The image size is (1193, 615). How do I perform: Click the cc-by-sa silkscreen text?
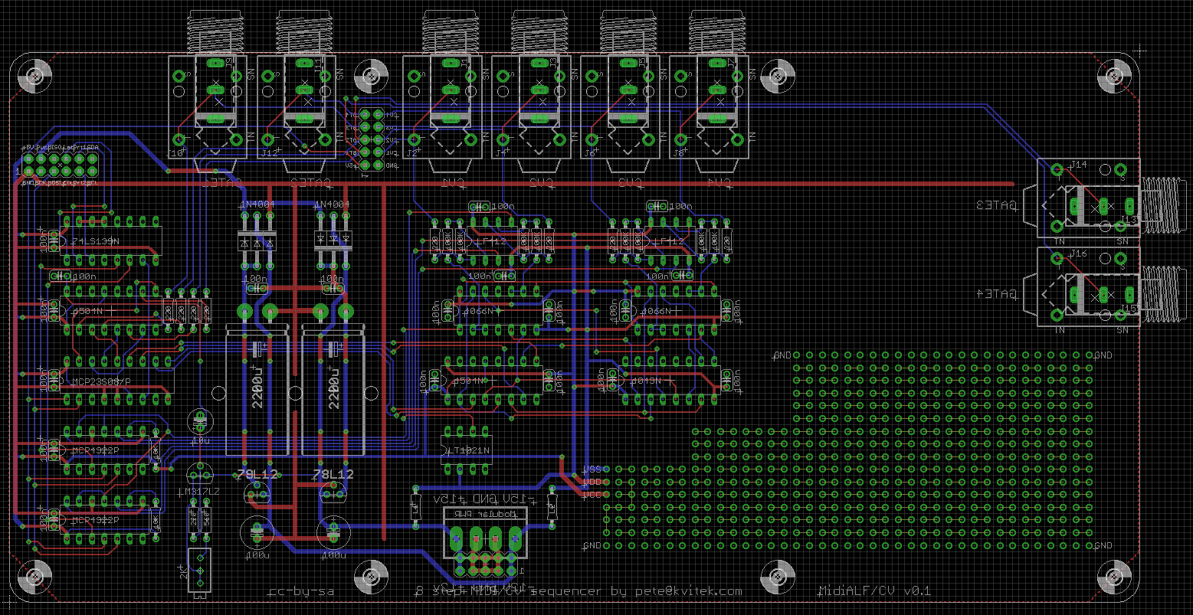coord(301,591)
